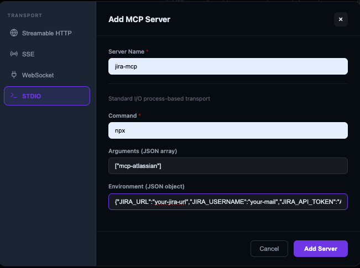Click the Add Server button
Image resolution: width=360 pixels, height=268 pixels.
click(x=321, y=249)
